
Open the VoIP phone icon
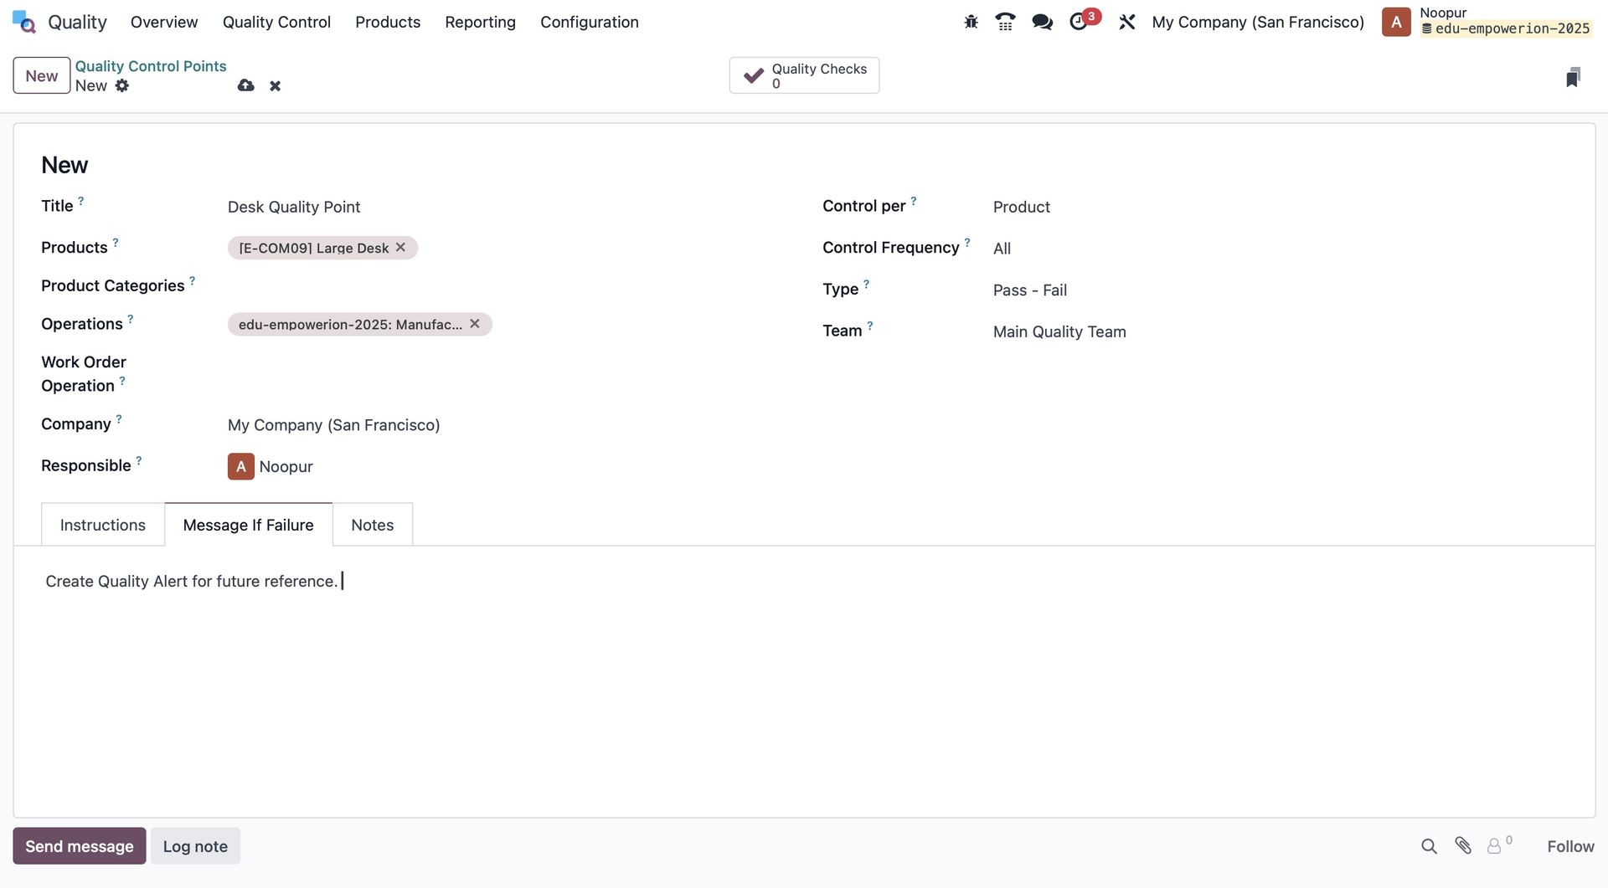tap(1005, 23)
